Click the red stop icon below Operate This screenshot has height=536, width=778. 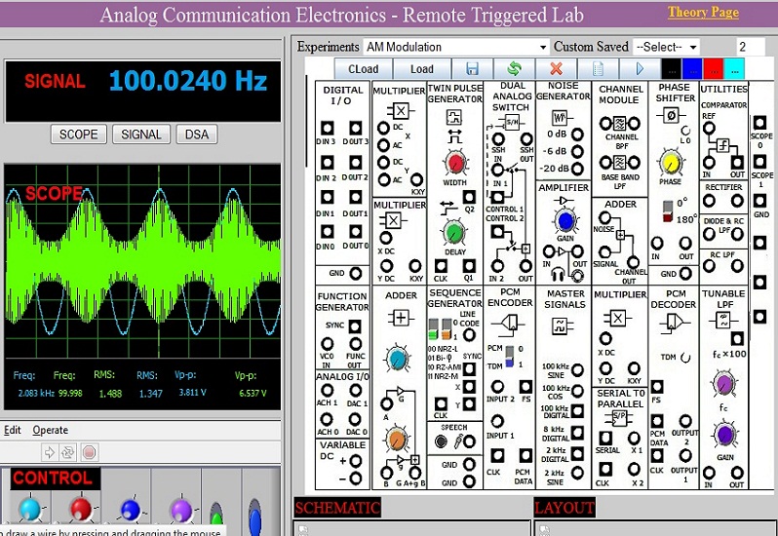(x=90, y=452)
